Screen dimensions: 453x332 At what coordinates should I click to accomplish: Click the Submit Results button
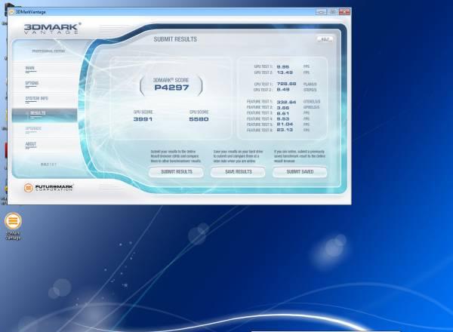point(176,172)
